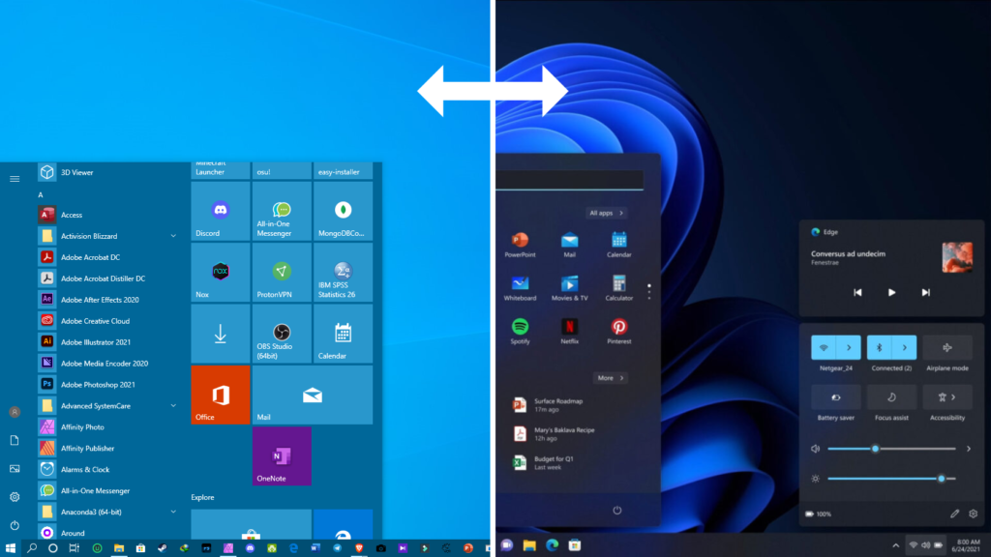991x557 pixels.
Task: Adjust the volume slider
Action: (x=875, y=449)
